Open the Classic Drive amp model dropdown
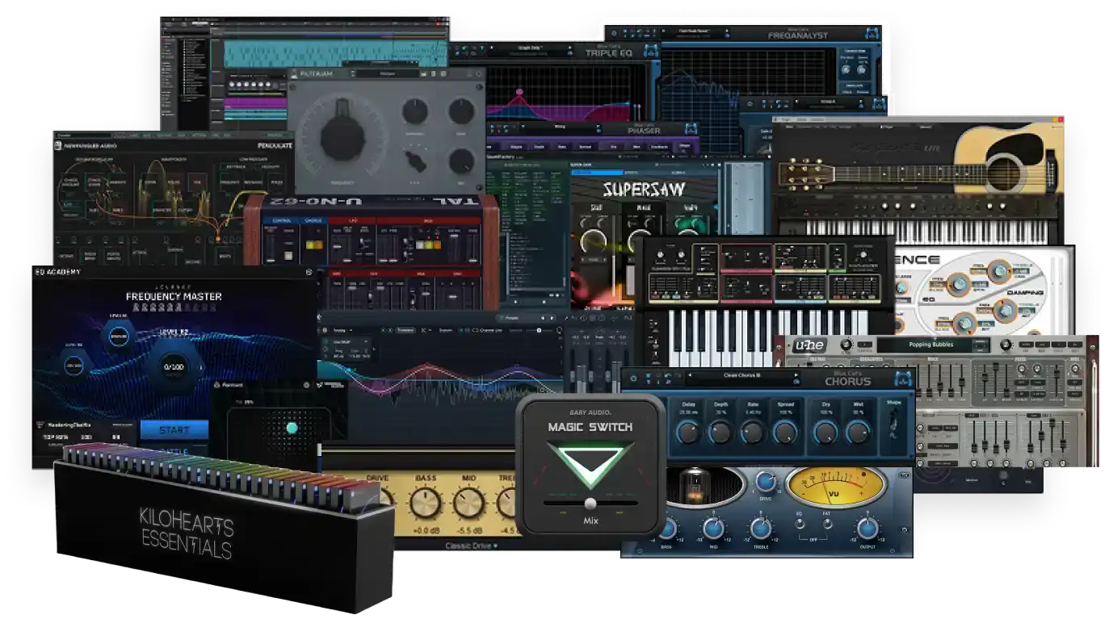The height and width of the screenshot is (619, 1109). [471, 546]
